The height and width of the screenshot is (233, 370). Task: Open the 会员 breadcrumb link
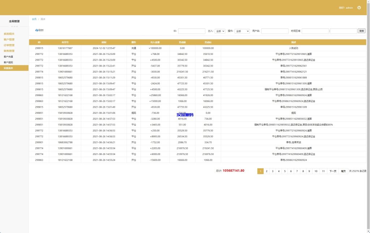tap(34, 19)
